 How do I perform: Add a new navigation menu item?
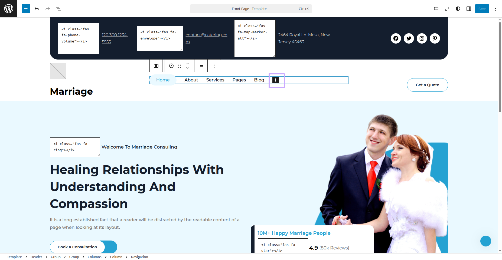(x=276, y=80)
